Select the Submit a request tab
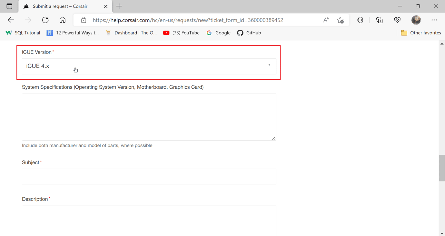445x236 pixels. click(65, 6)
